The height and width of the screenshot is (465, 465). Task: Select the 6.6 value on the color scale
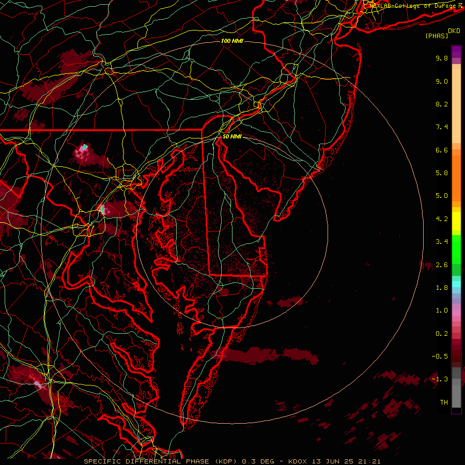[442, 150]
